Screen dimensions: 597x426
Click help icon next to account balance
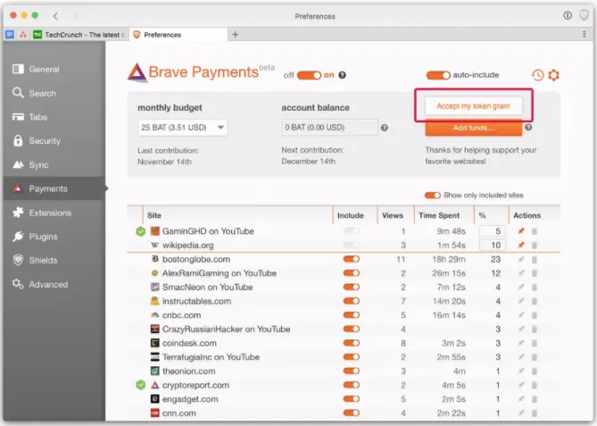coord(385,128)
